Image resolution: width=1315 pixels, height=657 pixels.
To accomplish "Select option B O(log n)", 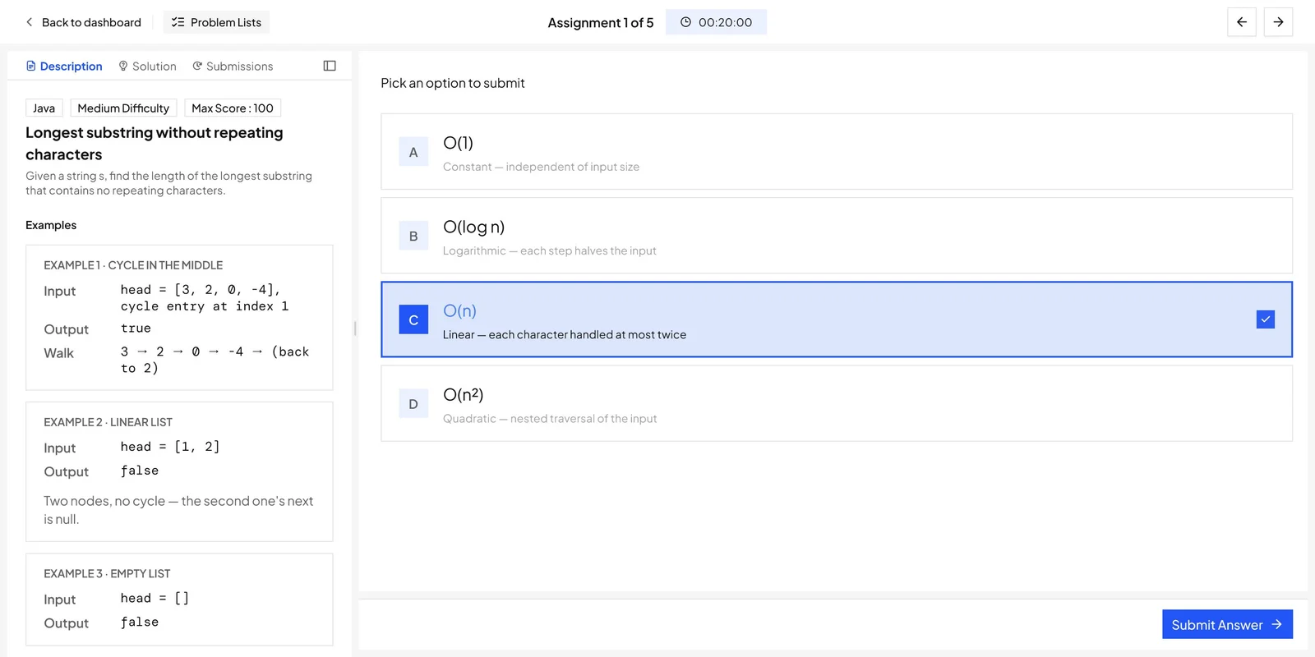I will point(837,236).
